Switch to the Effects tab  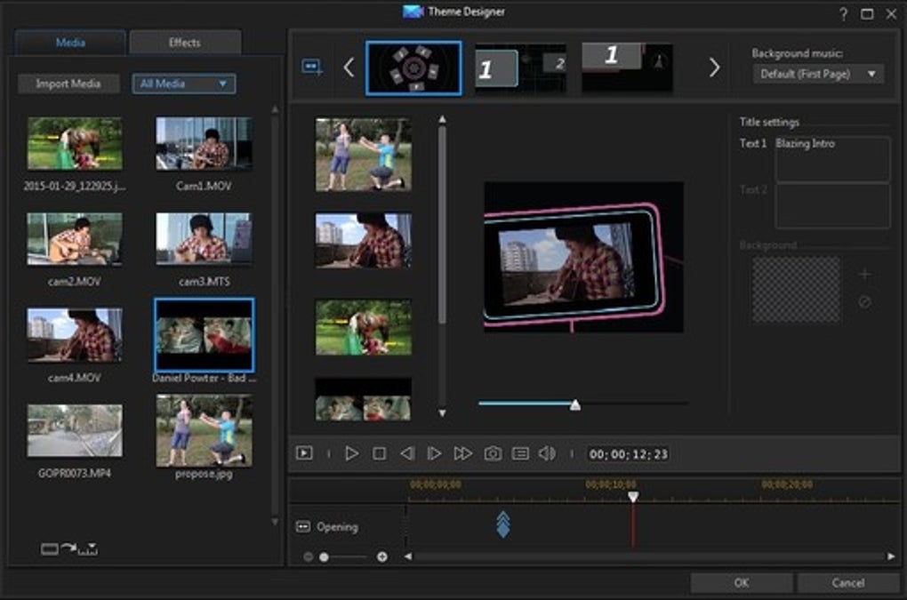coord(185,43)
